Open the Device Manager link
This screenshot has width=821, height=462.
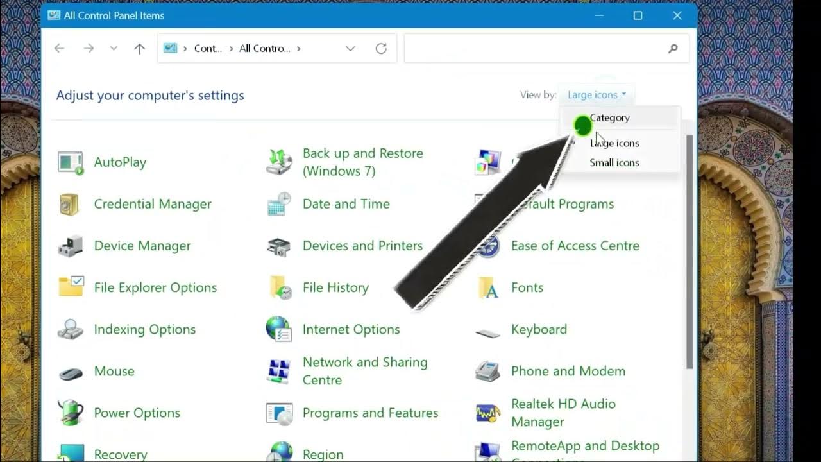(142, 246)
